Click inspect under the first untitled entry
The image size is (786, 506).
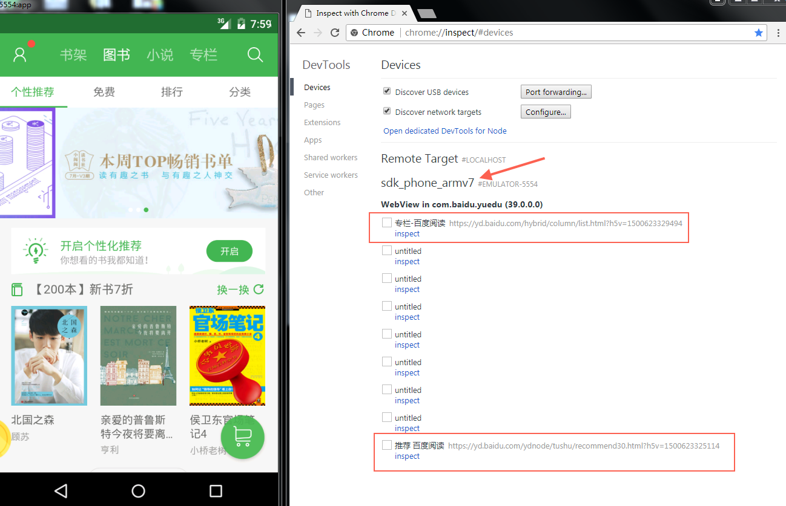coord(407,262)
